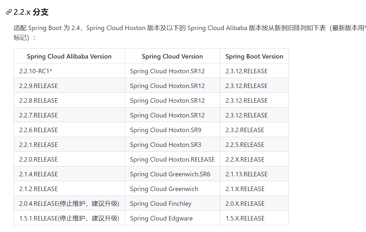Click the "2.2.0.RELEASE" version cell
Viewport: 366px width, 232px height.
pyautogui.click(x=69, y=159)
